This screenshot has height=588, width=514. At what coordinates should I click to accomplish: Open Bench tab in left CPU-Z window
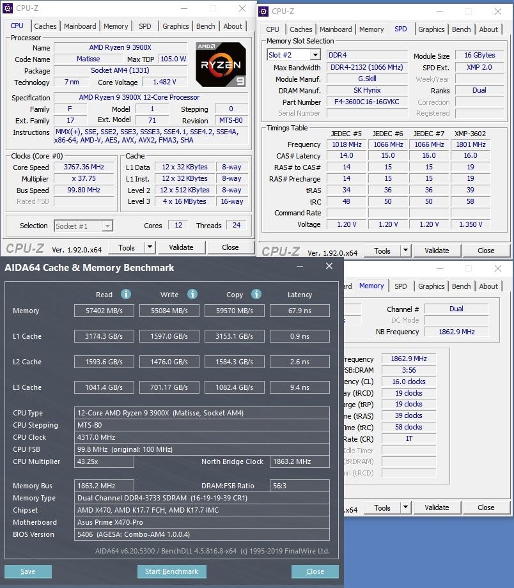click(x=206, y=26)
